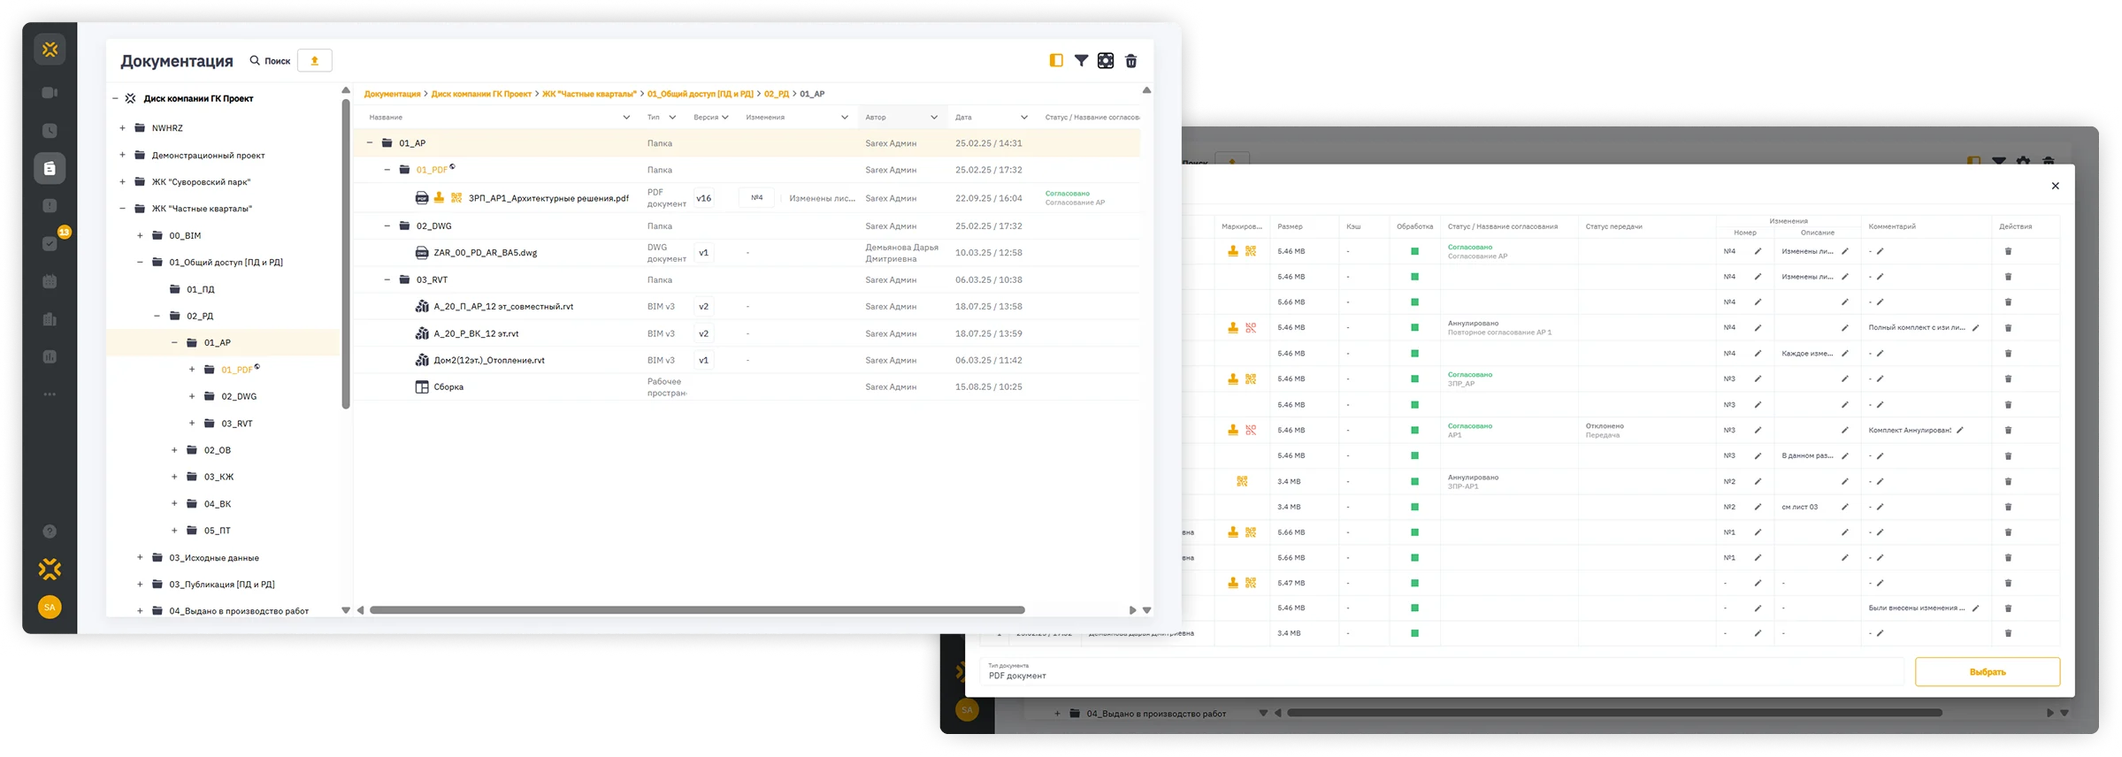Viewport: 2122px width, 757px height.
Task: Edit description pencil in см лист 03 row
Action: pos(1845,507)
